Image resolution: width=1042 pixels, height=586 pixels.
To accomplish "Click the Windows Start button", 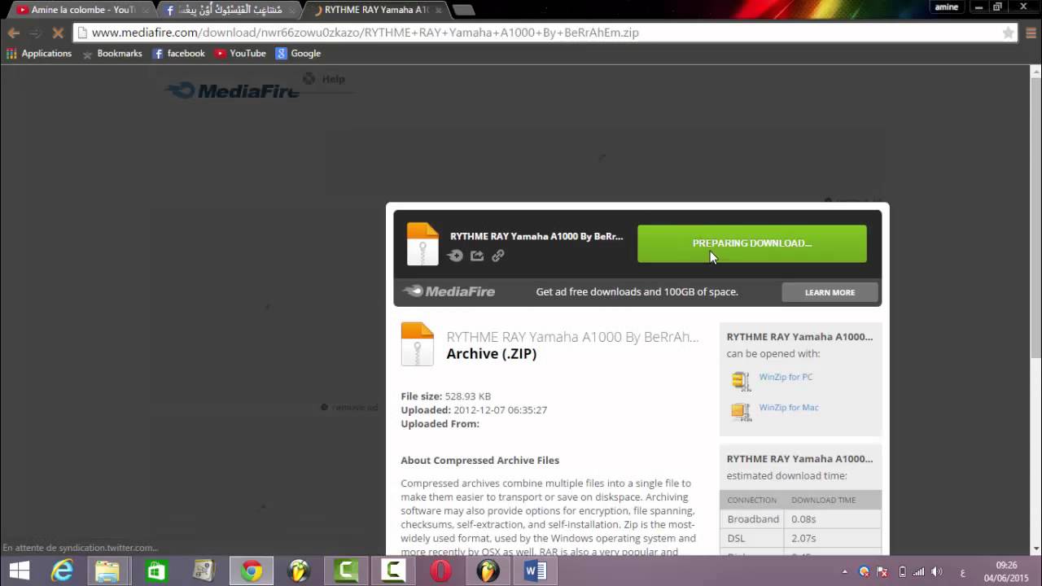I will click(19, 571).
